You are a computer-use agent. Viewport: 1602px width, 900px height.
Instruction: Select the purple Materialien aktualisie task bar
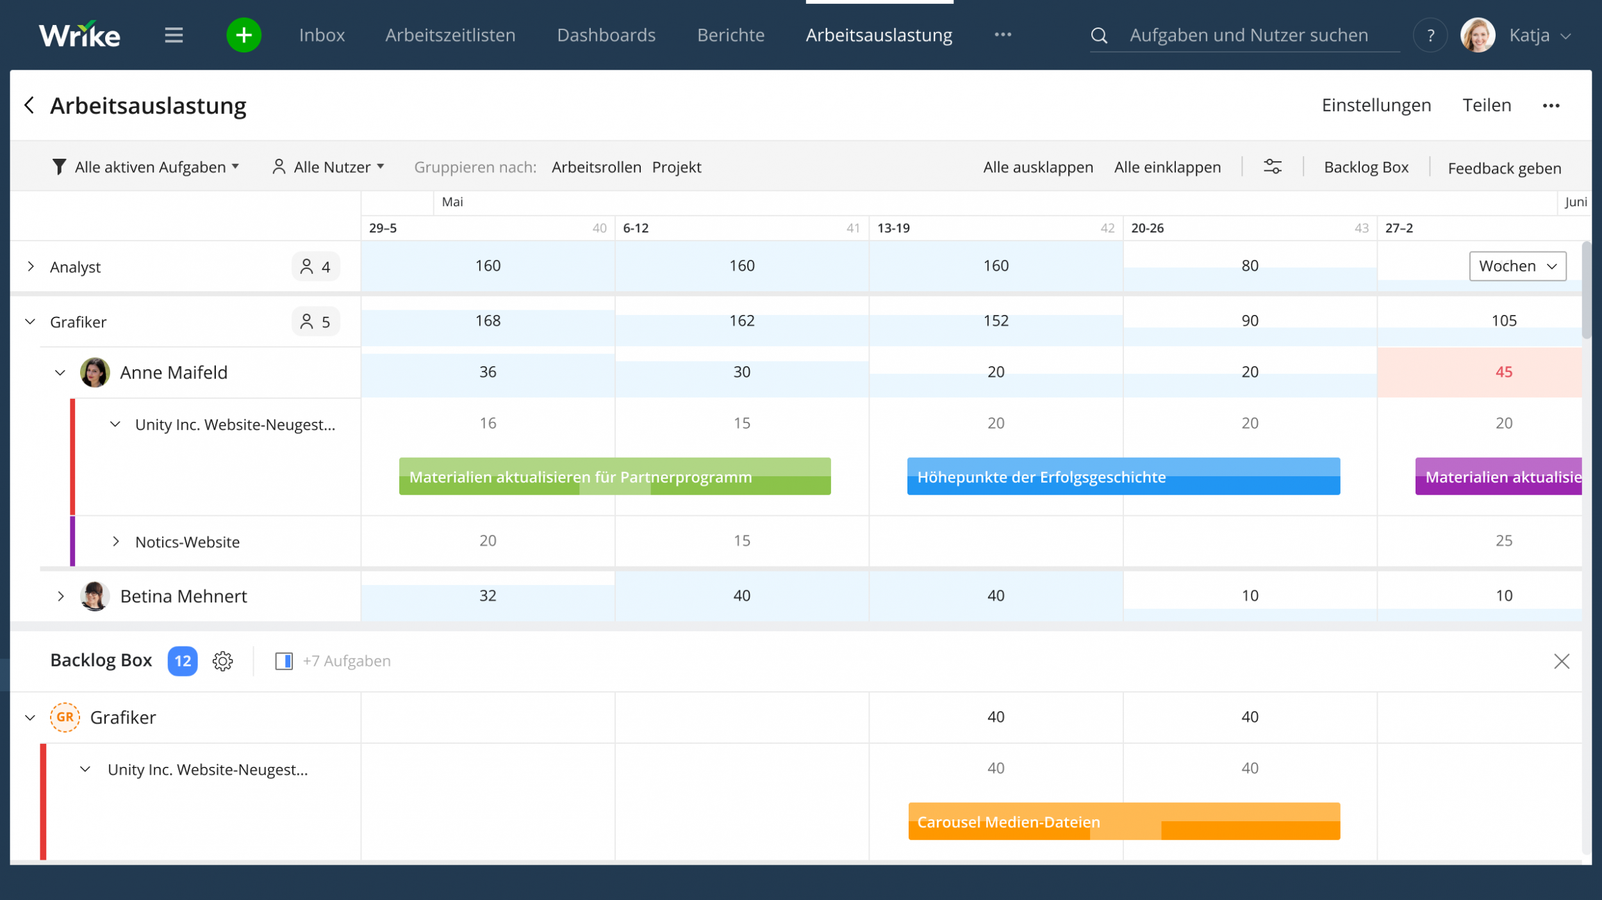[x=1498, y=476]
